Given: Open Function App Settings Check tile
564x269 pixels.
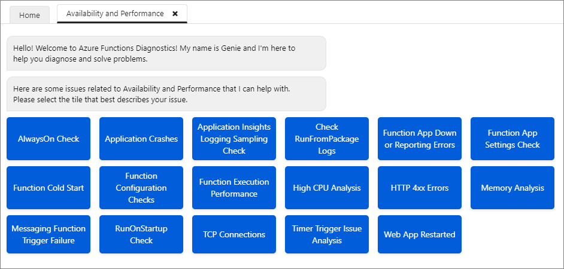Looking at the screenshot, I should click(x=513, y=139).
